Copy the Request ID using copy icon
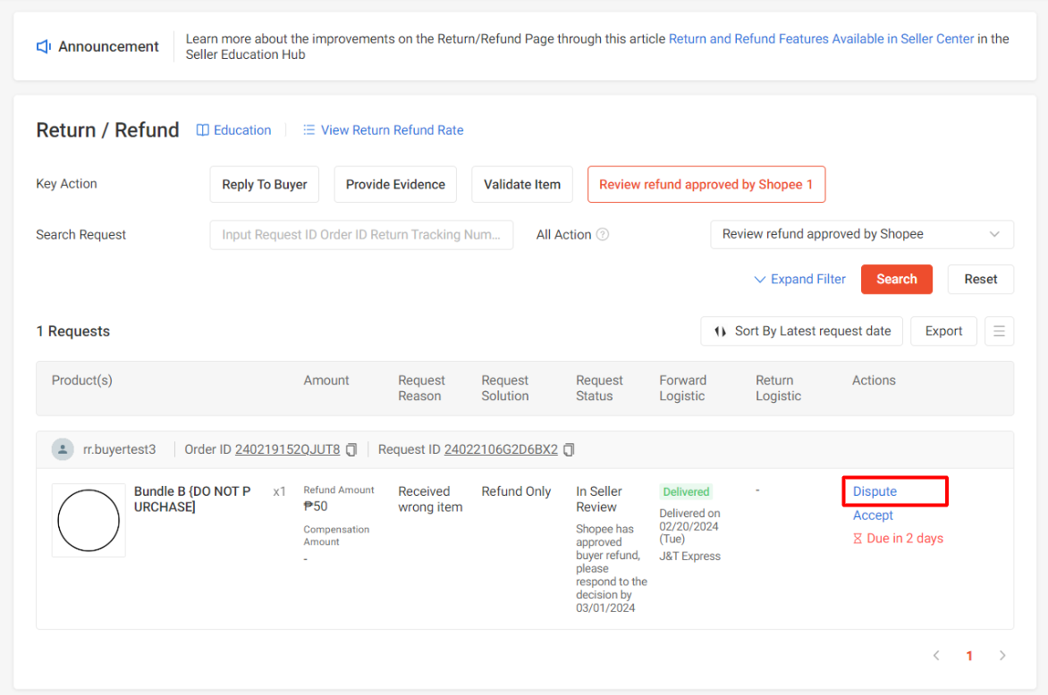This screenshot has width=1048, height=695. [x=569, y=449]
